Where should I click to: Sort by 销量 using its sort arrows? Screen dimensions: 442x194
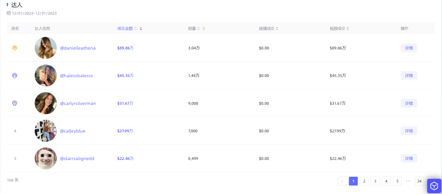pos(204,29)
